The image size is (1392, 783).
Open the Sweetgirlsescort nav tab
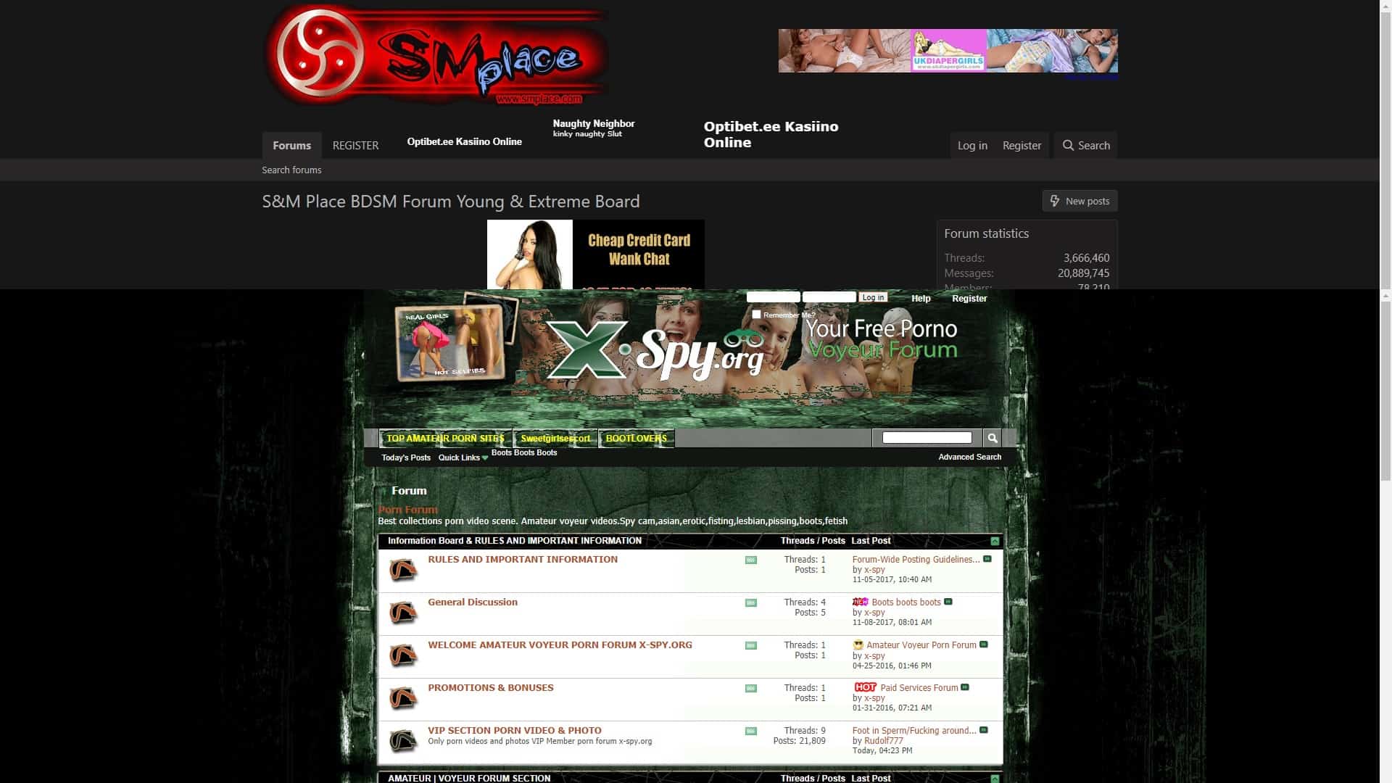pyautogui.click(x=555, y=438)
